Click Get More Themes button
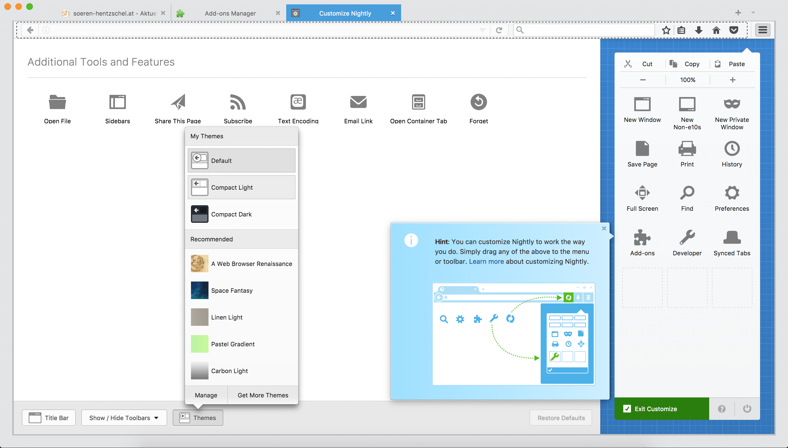 click(263, 395)
